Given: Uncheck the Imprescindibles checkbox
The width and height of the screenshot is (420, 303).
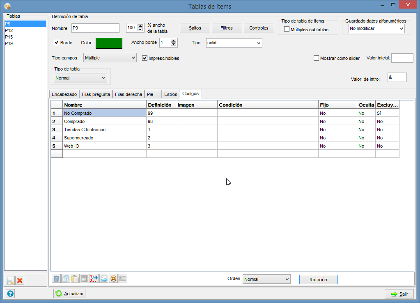Looking at the screenshot, I should coord(145,58).
